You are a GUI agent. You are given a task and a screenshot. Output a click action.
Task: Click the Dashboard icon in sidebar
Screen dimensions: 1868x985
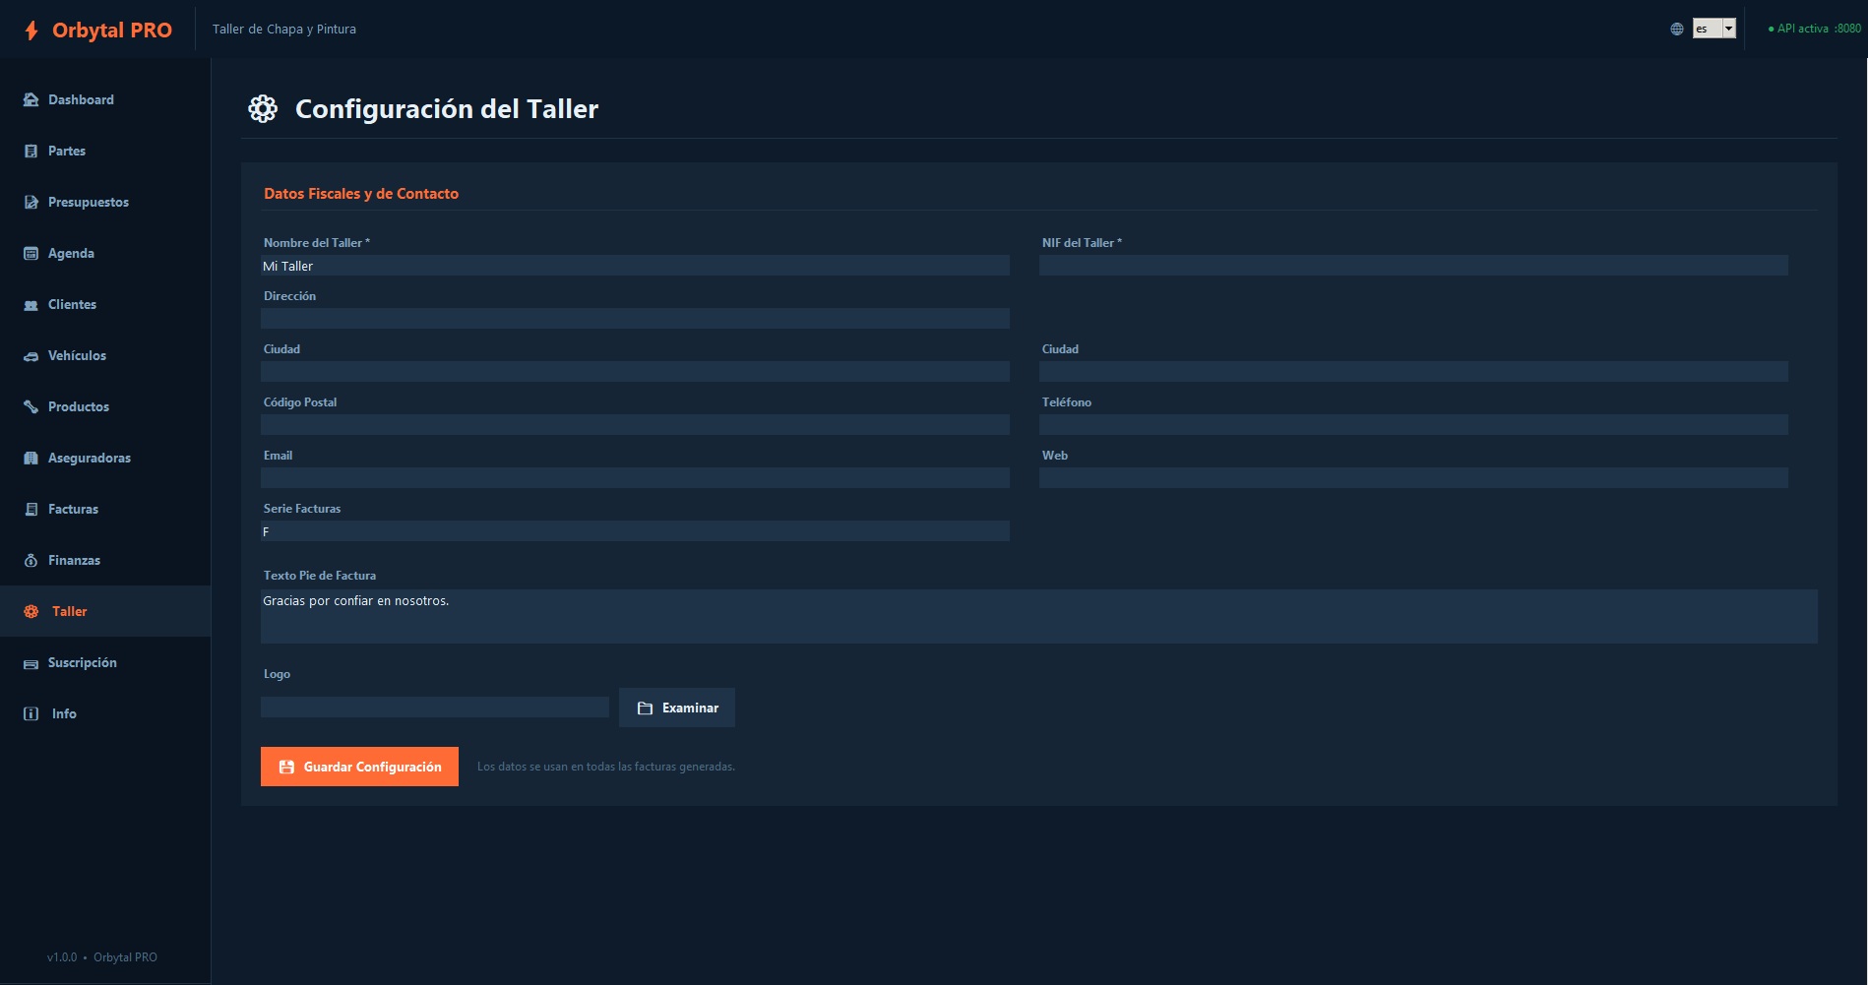[x=31, y=99]
